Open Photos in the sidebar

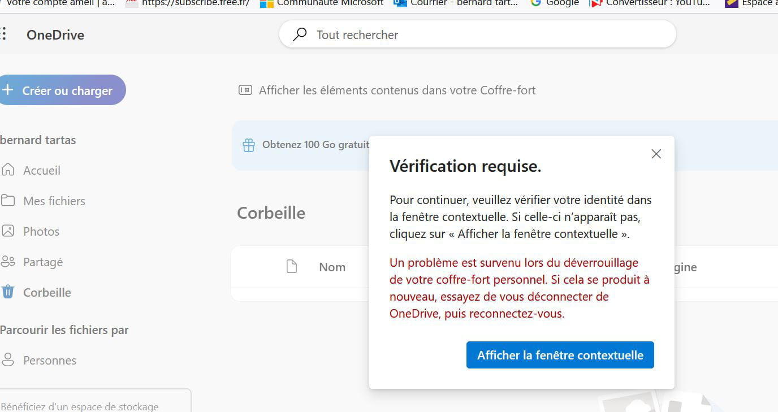coord(41,231)
